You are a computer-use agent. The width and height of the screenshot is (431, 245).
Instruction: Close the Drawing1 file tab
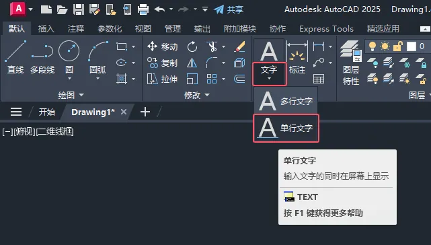(124, 112)
